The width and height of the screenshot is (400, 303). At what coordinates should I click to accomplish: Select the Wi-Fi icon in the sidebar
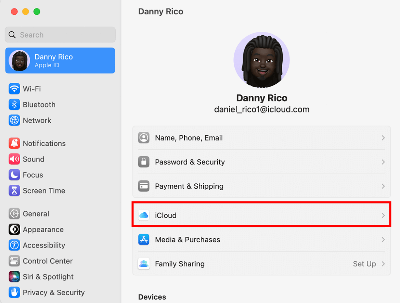[14, 89]
